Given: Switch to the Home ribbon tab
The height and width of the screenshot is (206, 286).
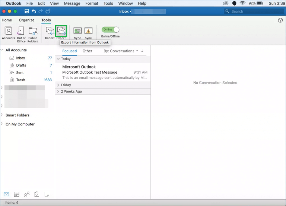Looking at the screenshot, I should (x=7, y=20).
